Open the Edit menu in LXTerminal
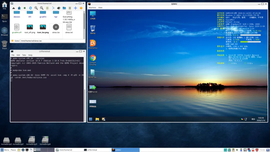Image resolution: width=270 pixels, height=152 pixels. 18,55
